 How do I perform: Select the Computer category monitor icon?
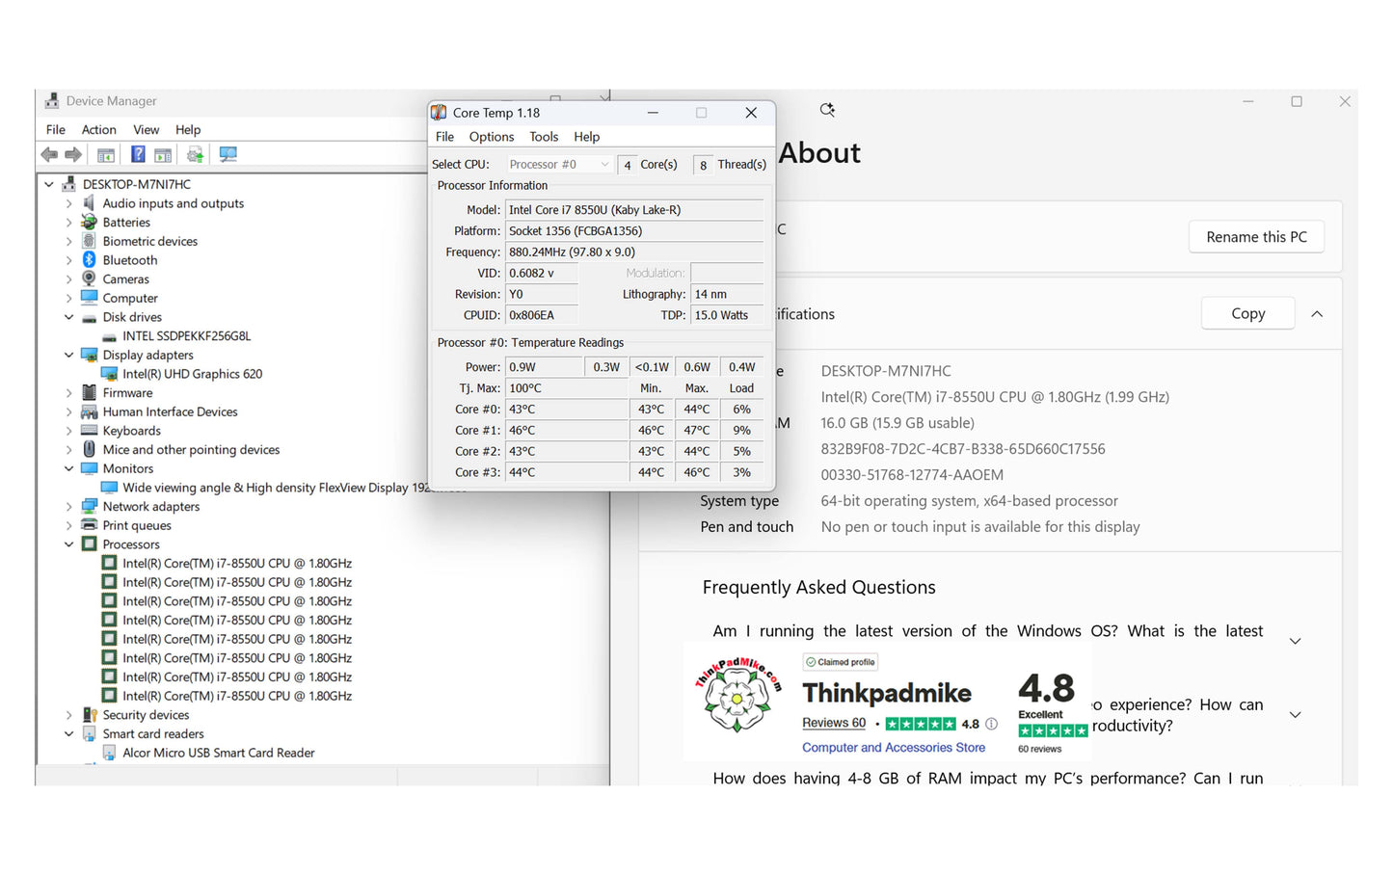pyautogui.click(x=89, y=298)
